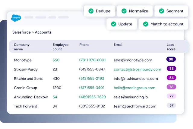
Task: Click the employee count 650
Action: [x=56, y=60]
